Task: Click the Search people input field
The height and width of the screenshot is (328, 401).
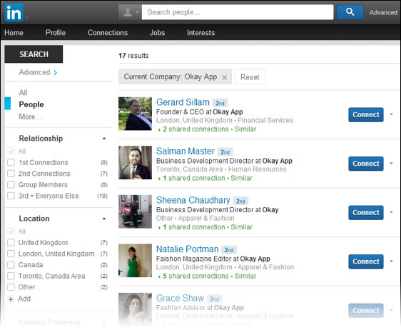Action: (238, 12)
